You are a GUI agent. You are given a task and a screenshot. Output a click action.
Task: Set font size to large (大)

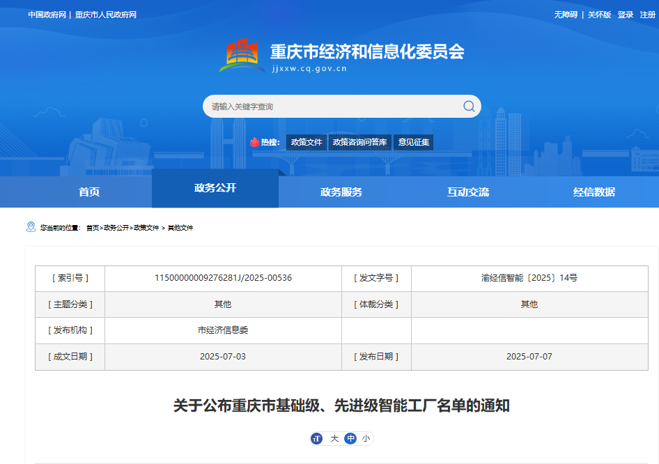[x=334, y=438]
